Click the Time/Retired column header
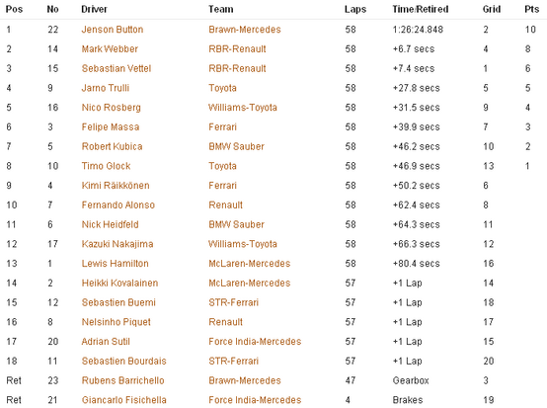Viewport: 547px width, 408px height. (x=421, y=9)
